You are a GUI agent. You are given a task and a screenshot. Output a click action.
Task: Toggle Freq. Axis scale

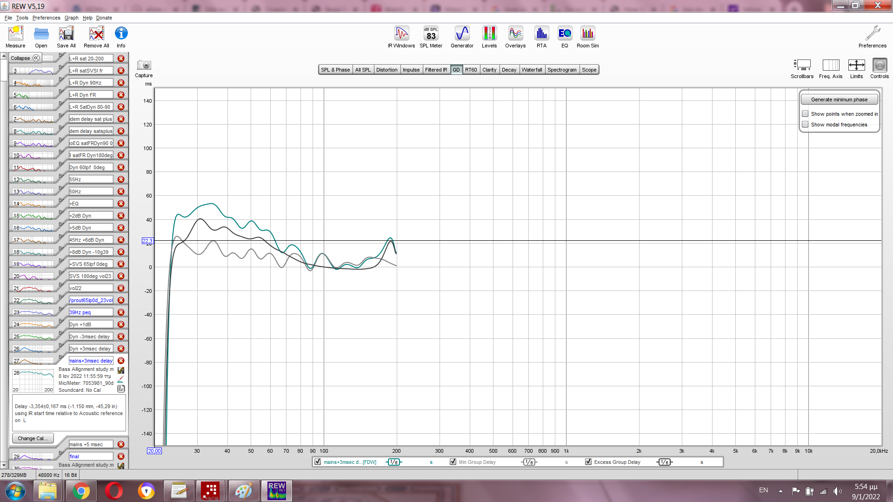[x=831, y=68]
